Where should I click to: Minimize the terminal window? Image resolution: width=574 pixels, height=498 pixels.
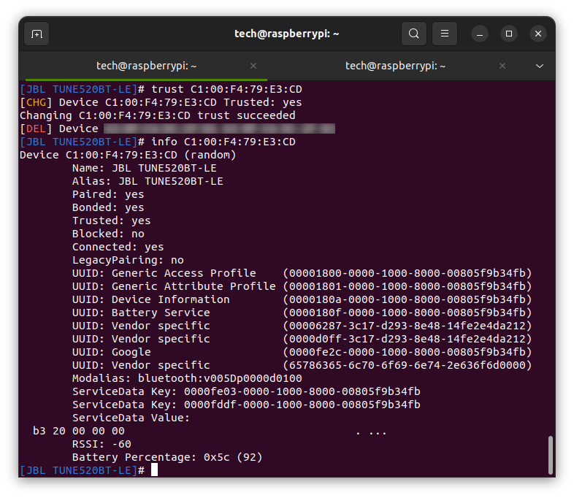(x=480, y=34)
